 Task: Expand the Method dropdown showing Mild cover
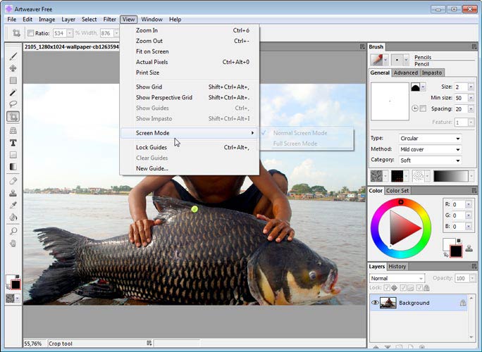coord(430,149)
